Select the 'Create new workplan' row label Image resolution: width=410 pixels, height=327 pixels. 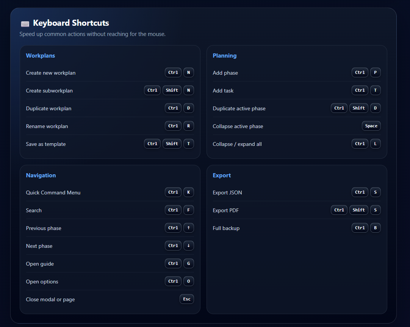click(51, 73)
